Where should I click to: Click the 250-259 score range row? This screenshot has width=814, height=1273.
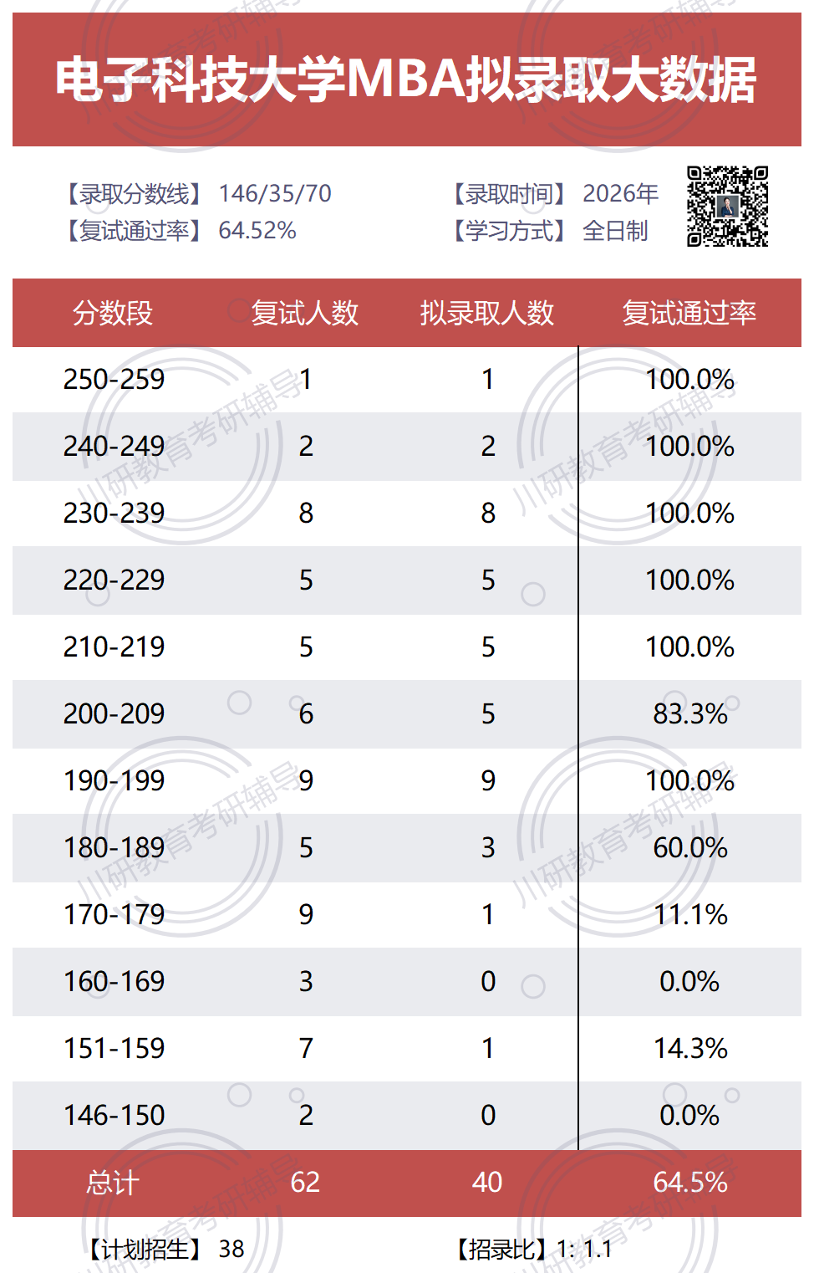(x=407, y=380)
